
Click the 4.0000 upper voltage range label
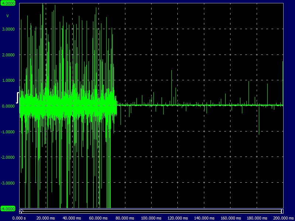[8, 3]
